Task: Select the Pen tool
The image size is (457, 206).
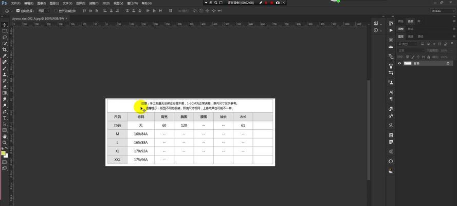Action: coord(5,112)
